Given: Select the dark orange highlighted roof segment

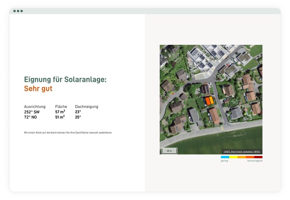Looking at the screenshot, I should 207,101.
